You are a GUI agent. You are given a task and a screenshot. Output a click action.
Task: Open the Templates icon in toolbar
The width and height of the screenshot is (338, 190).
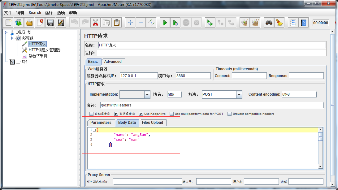[19, 23]
